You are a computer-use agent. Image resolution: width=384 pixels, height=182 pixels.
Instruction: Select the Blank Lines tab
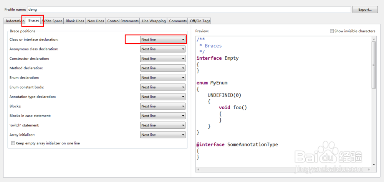[75, 21]
